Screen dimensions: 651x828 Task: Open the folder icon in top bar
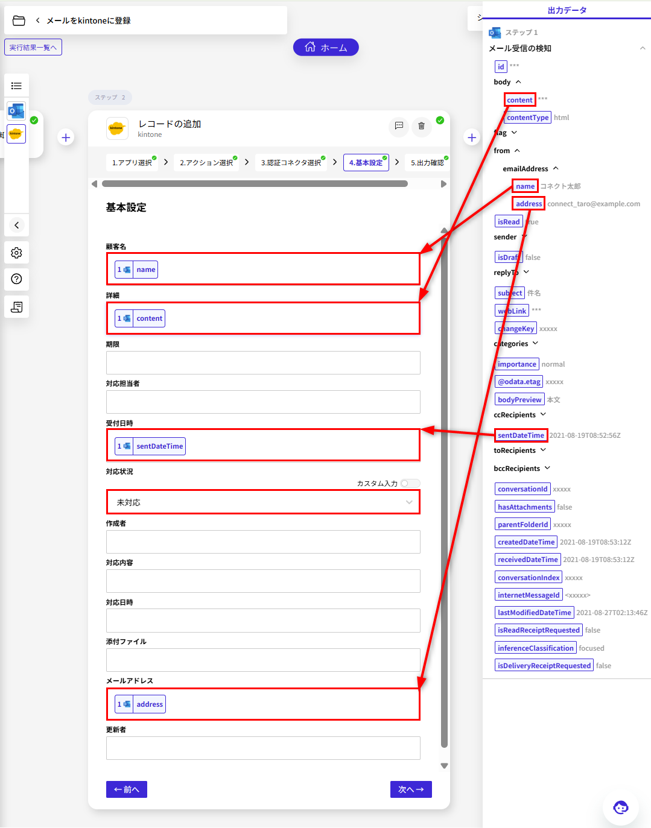pyautogui.click(x=19, y=21)
